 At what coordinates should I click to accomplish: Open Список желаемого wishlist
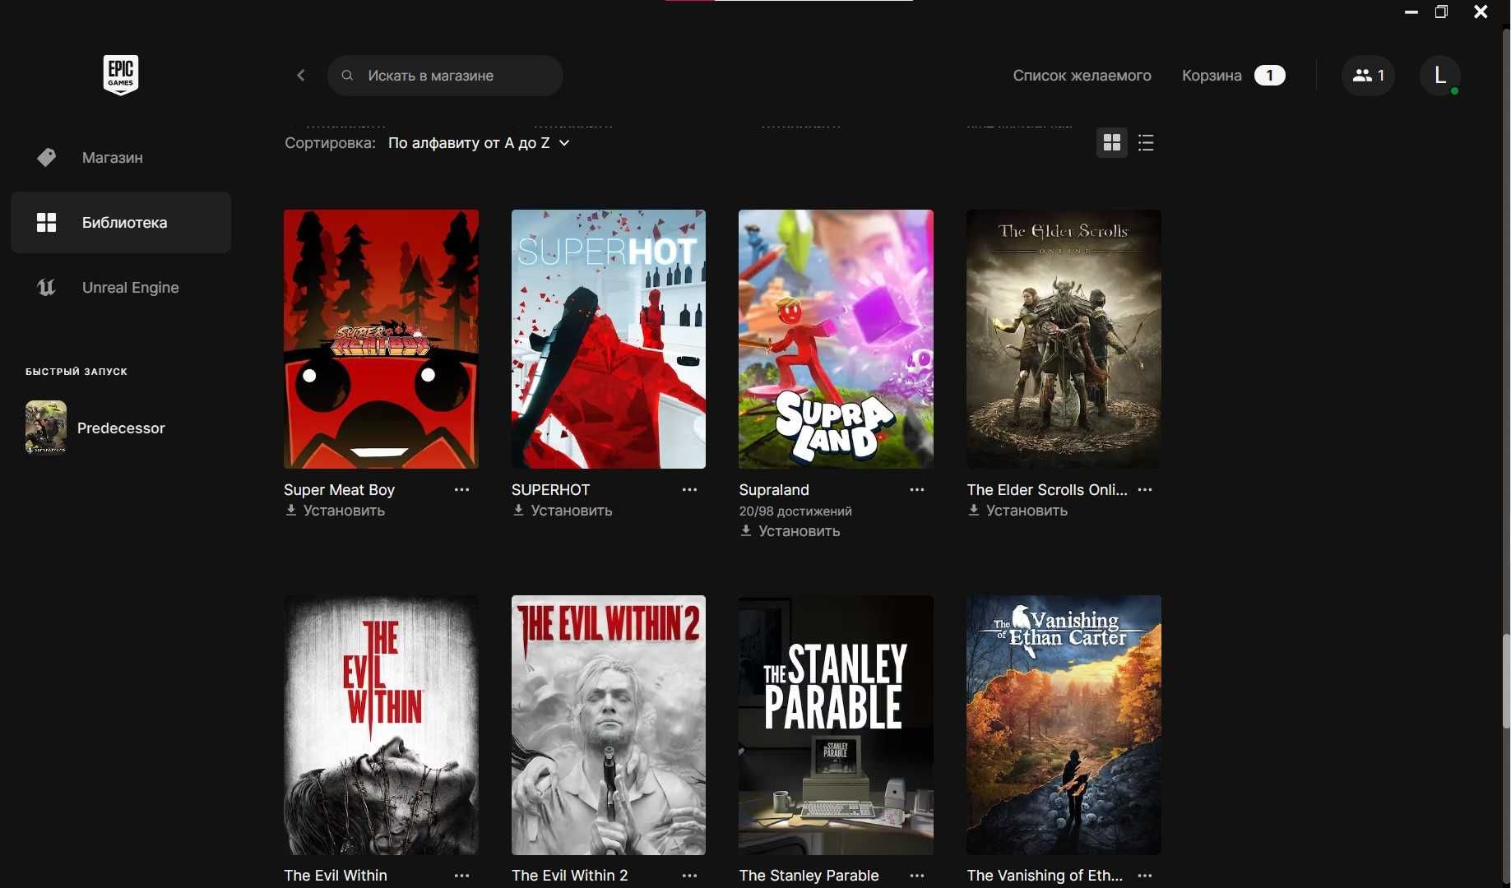point(1082,76)
